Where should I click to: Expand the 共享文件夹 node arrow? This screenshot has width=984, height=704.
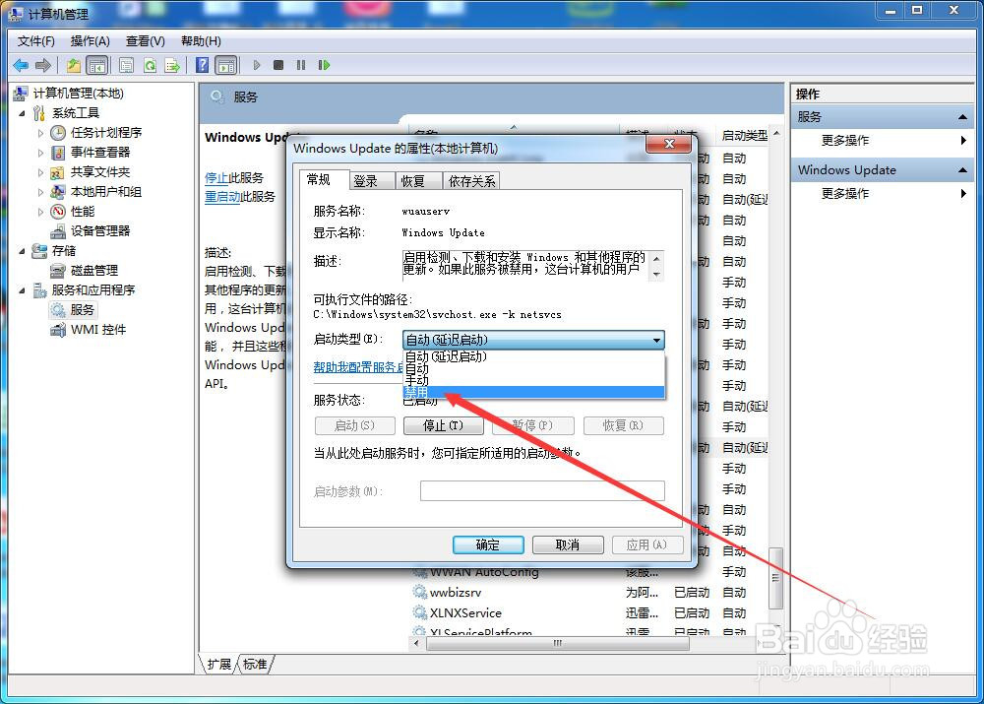pyautogui.click(x=40, y=172)
